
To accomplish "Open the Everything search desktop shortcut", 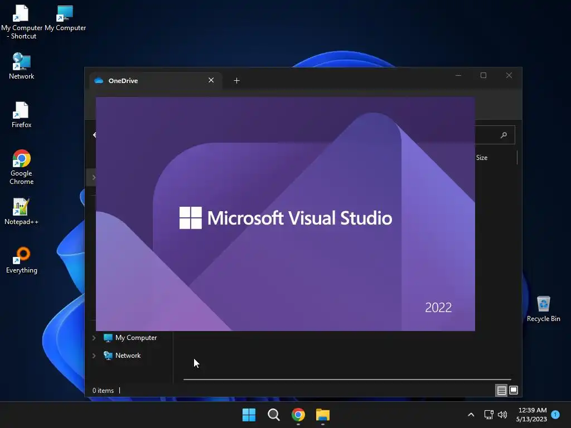I will 22,260.
